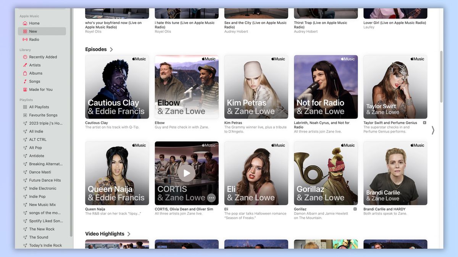The image size is (458, 257).
Task: Expand the Episodes section chevron
Action: click(x=111, y=49)
